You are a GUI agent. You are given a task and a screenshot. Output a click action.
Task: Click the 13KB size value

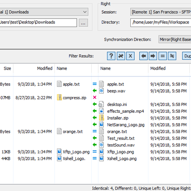click(x=6, y=152)
